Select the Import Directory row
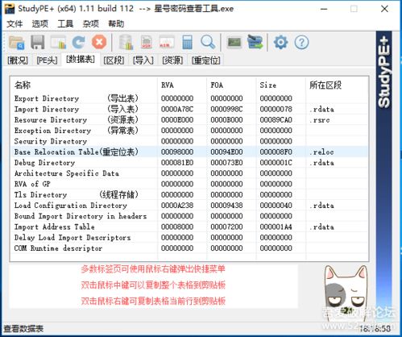Viewport: 402px width, 337px height. point(189,109)
